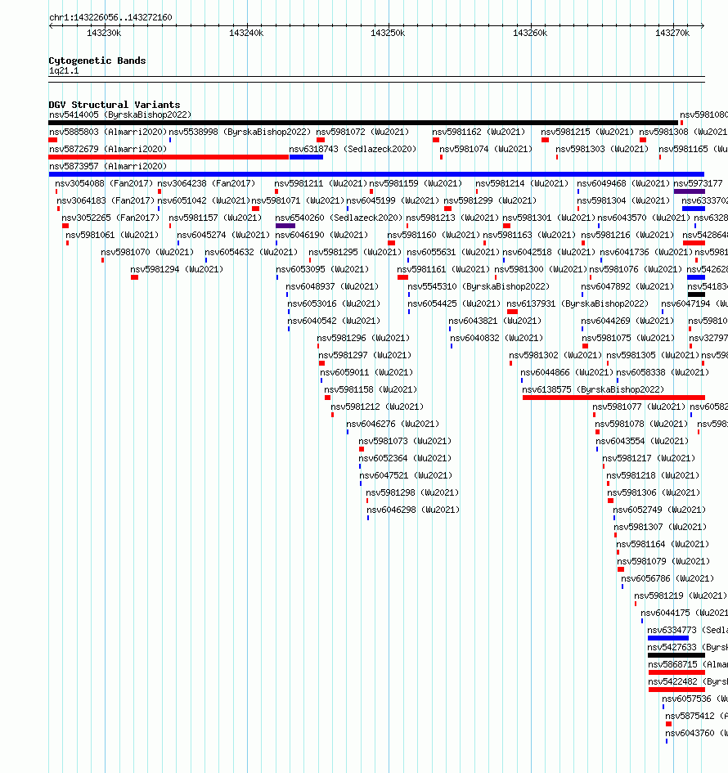728x773 pixels.
Task: Click the nsv5872679 (Almarri2020) long red bar
Action: pyautogui.click(x=169, y=157)
